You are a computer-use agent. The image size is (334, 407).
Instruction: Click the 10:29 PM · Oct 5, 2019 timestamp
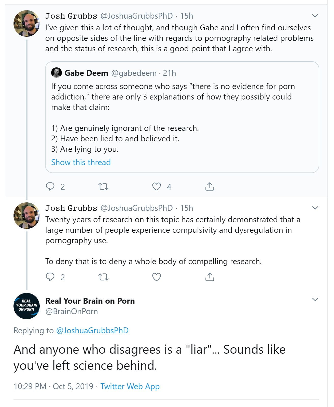(53, 386)
